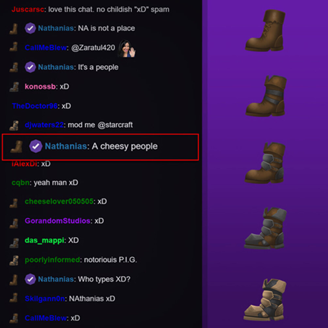Image resolution: width=328 pixels, height=328 pixels.
Task: Click the plain brown boot badge at top right
Action: 265,31
